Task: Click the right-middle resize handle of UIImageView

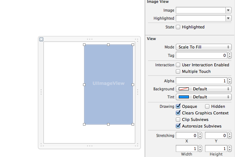Action: tap(133, 85)
